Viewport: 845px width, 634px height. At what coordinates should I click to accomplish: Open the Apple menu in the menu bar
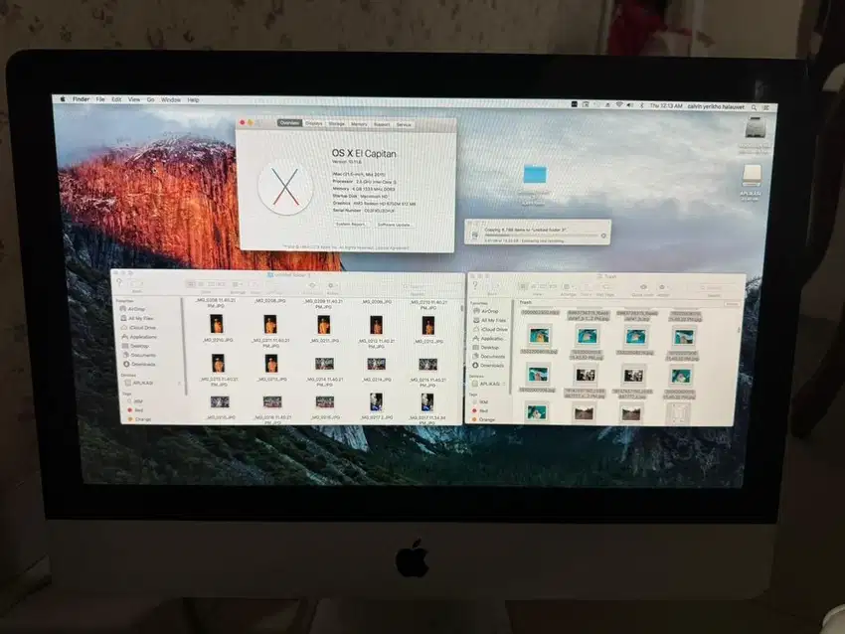click(63, 99)
